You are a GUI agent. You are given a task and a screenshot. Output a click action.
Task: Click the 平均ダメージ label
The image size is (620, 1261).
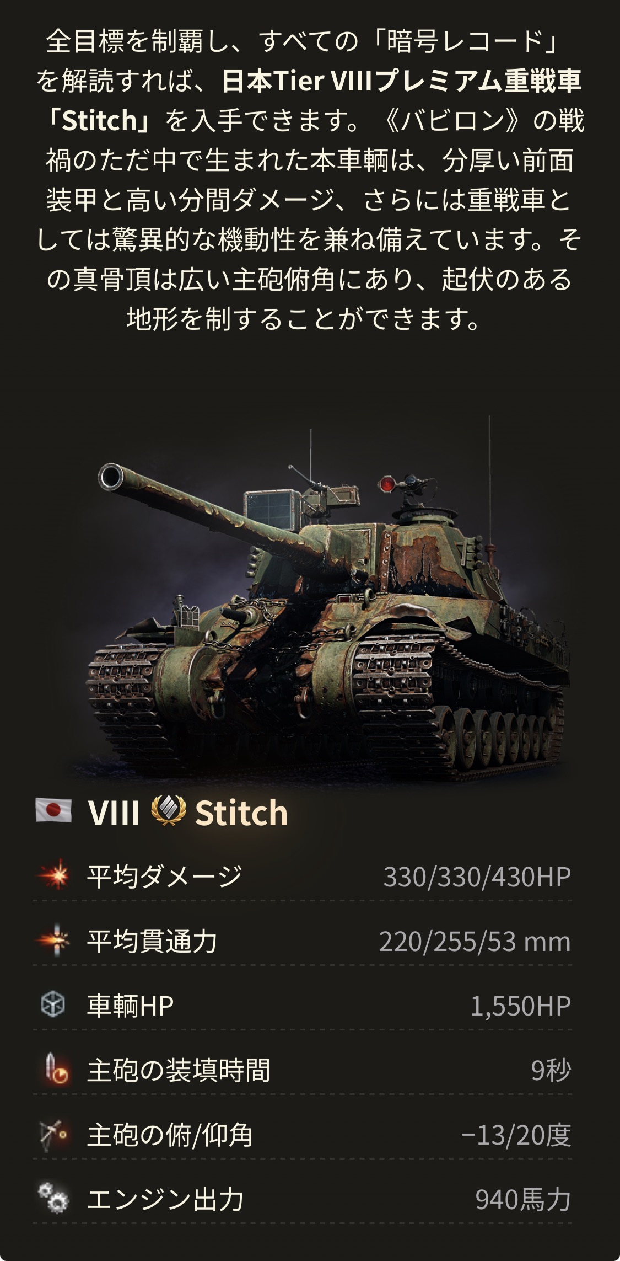coord(164,876)
